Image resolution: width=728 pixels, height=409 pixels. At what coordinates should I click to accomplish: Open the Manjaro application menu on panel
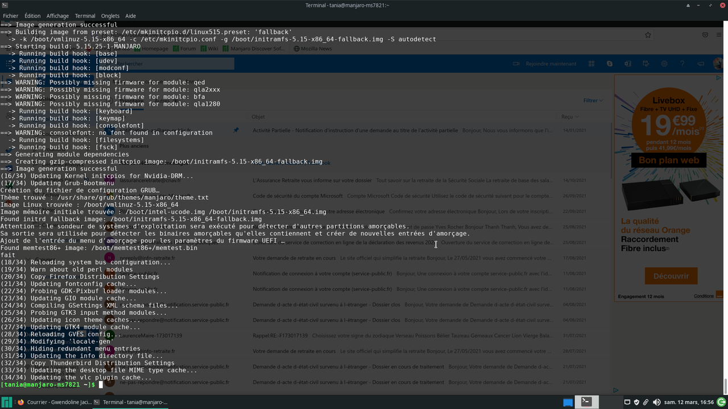tap(6, 402)
